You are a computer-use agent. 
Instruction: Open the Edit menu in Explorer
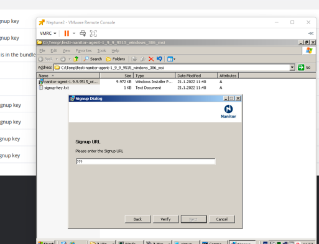click(53, 50)
